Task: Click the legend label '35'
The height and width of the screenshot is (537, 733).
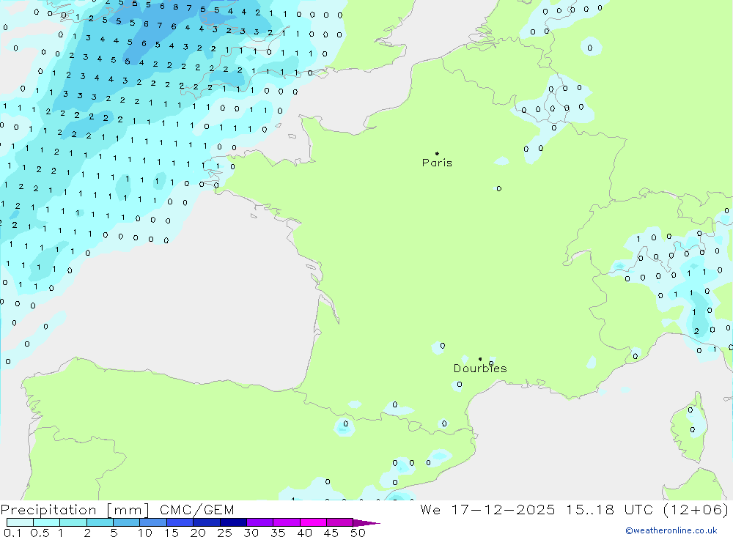Action: point(278,533)
